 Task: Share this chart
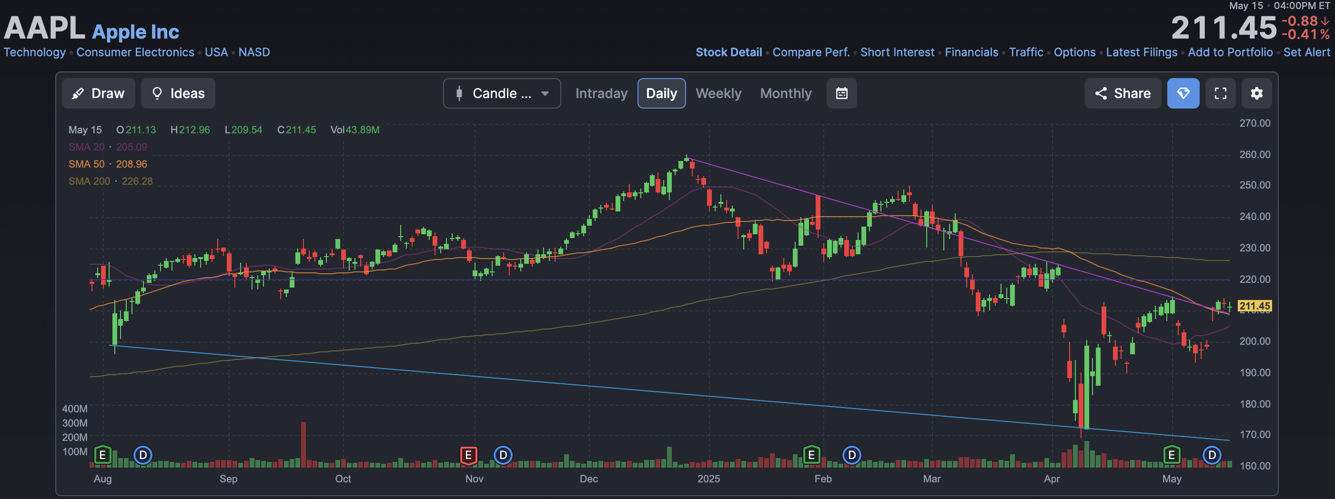tap(1123, 93)
